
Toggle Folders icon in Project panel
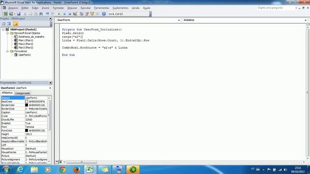click(x=15, y=24)
